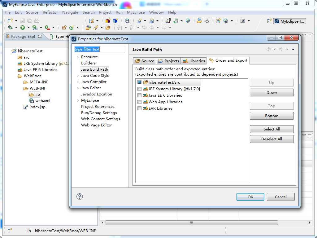The height and width of the screenshot is (238, 317).
Task: Expand the Java Editor node
Action: tap(78, 88)
